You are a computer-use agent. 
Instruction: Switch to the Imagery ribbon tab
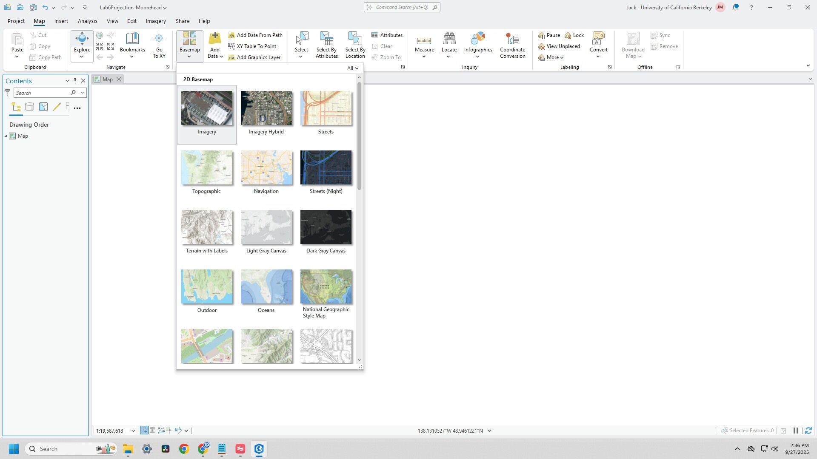point(156,21)
